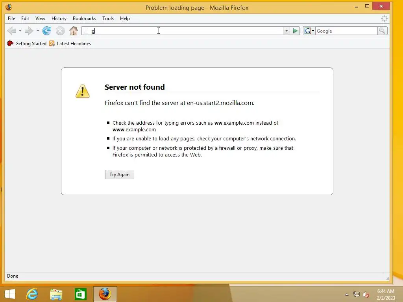The height and width of the screenshot is (302, 403).
Task: Open the Bookmarks menu
Action: 84,18
